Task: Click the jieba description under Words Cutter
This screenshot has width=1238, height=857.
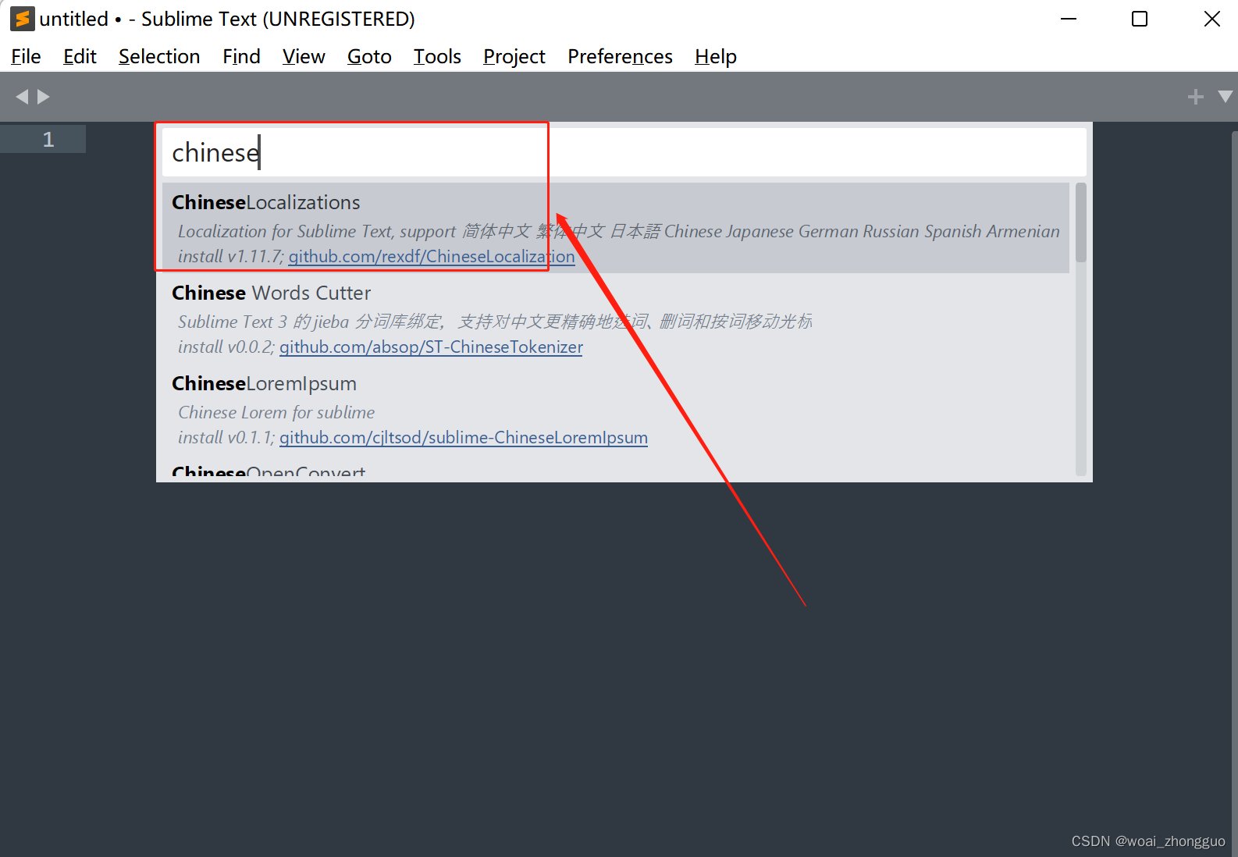Action: click(x=495, y=322)
